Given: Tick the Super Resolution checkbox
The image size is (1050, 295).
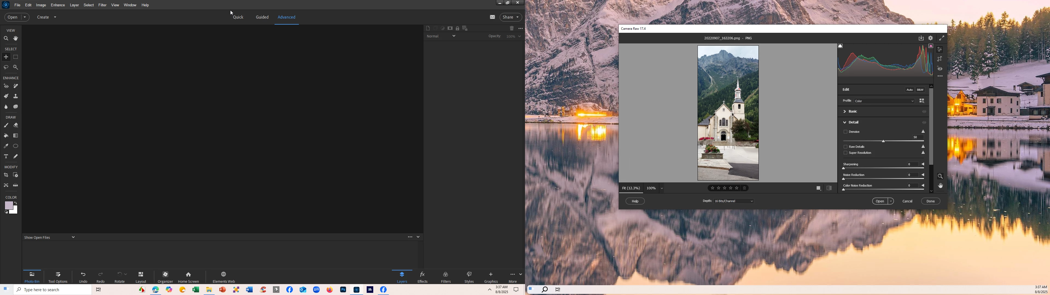Looking at the screenshot, I should click(845, 153).
